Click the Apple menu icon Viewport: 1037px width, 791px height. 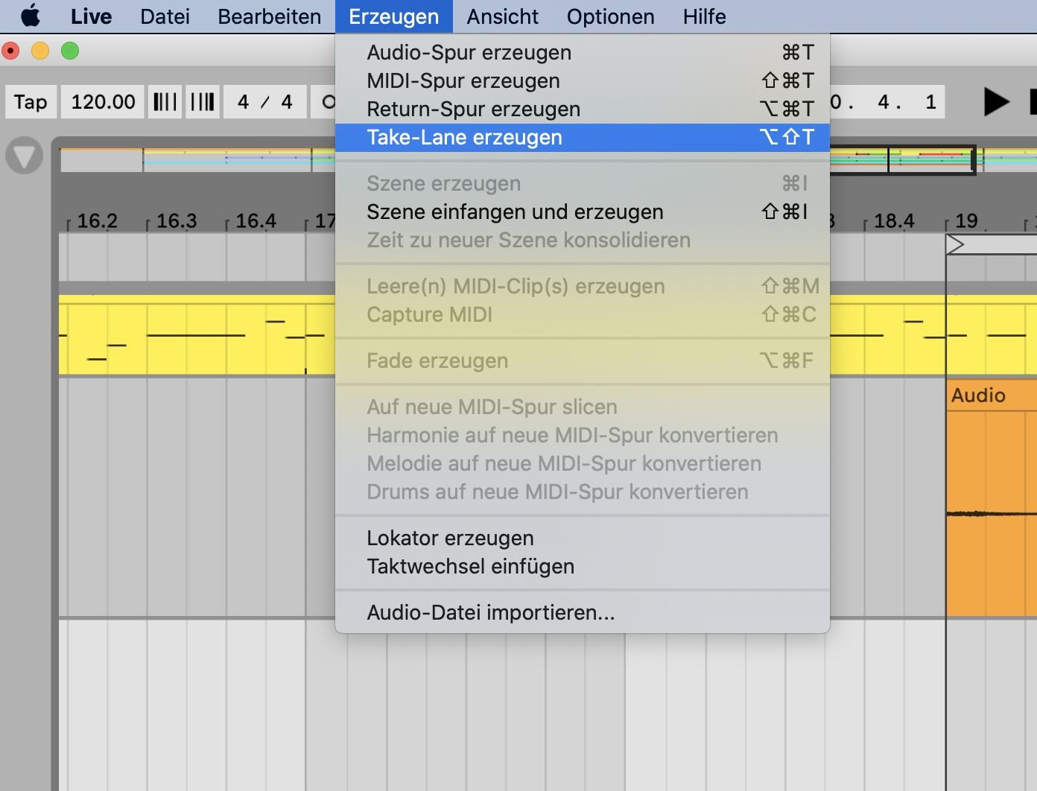click(x=31, y=16)
